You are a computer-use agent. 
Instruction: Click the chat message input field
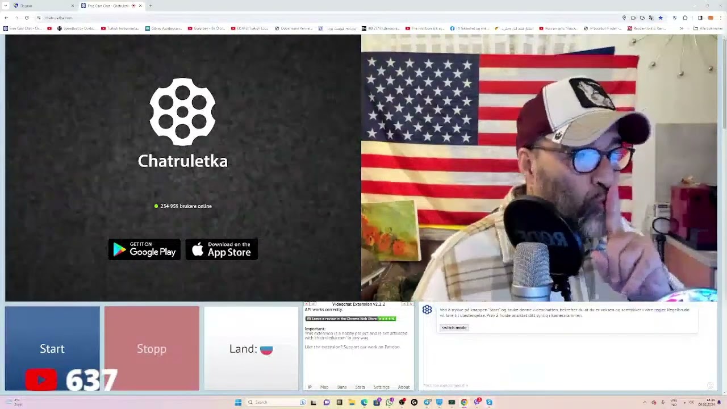point(562,386)
